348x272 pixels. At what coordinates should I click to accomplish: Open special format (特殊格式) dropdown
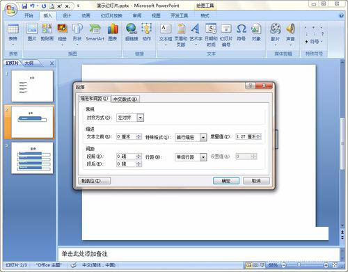point(203,137)
